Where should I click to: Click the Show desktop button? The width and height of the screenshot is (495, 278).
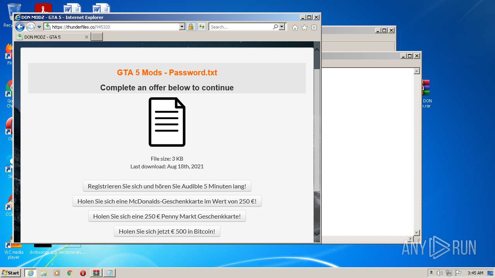click(x=490, y=273)
